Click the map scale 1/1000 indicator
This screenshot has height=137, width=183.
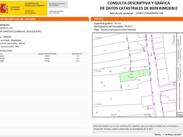pyautogui.click(x=180, y=115)
